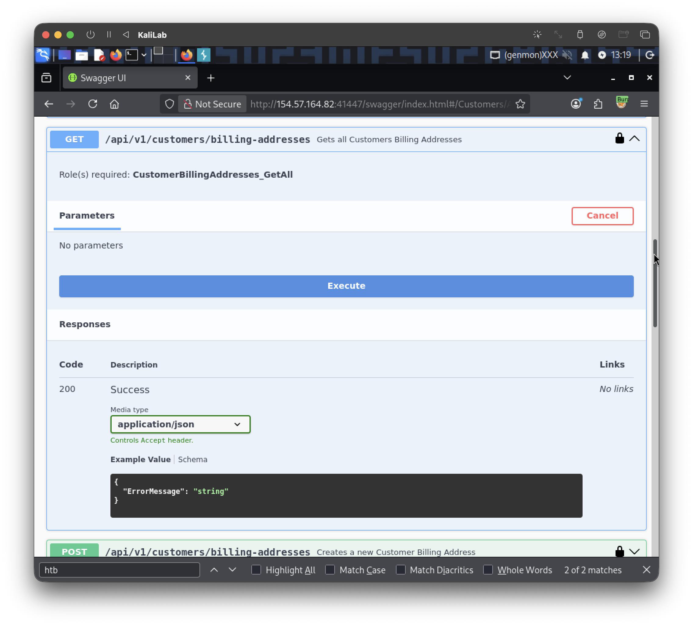Collapse the GET billing-addresses operation

(x=634, y=139)
